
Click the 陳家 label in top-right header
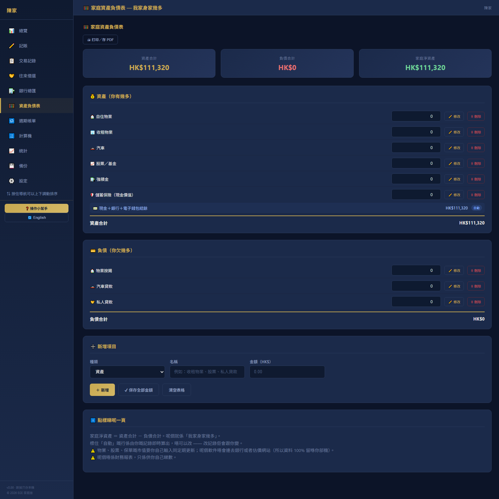click(488, 8)
